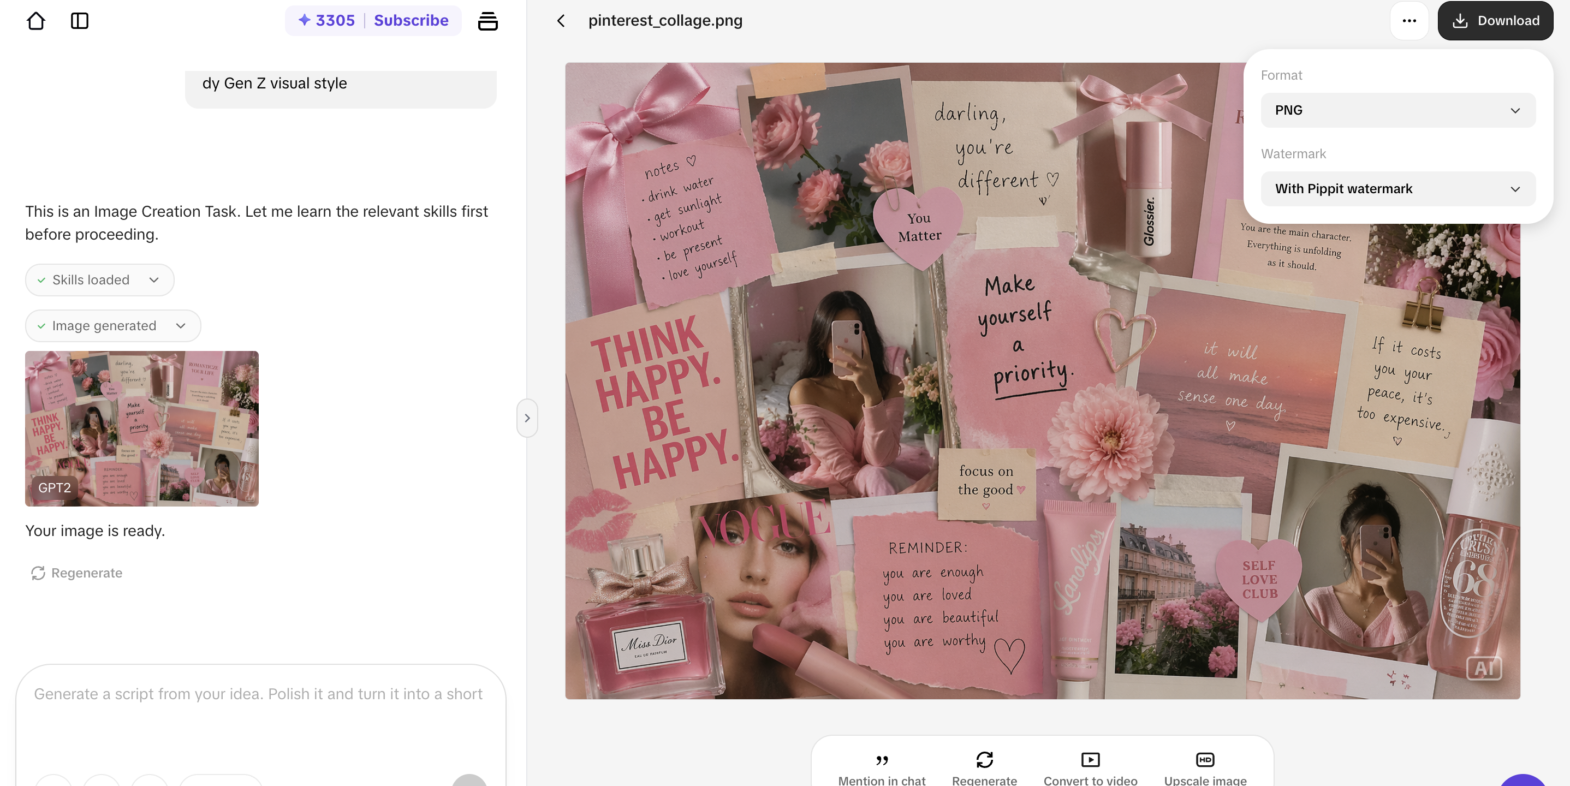Click the pinterest_collage.png file name
This screenshot has width=1570, height=786.
(665, 21)
